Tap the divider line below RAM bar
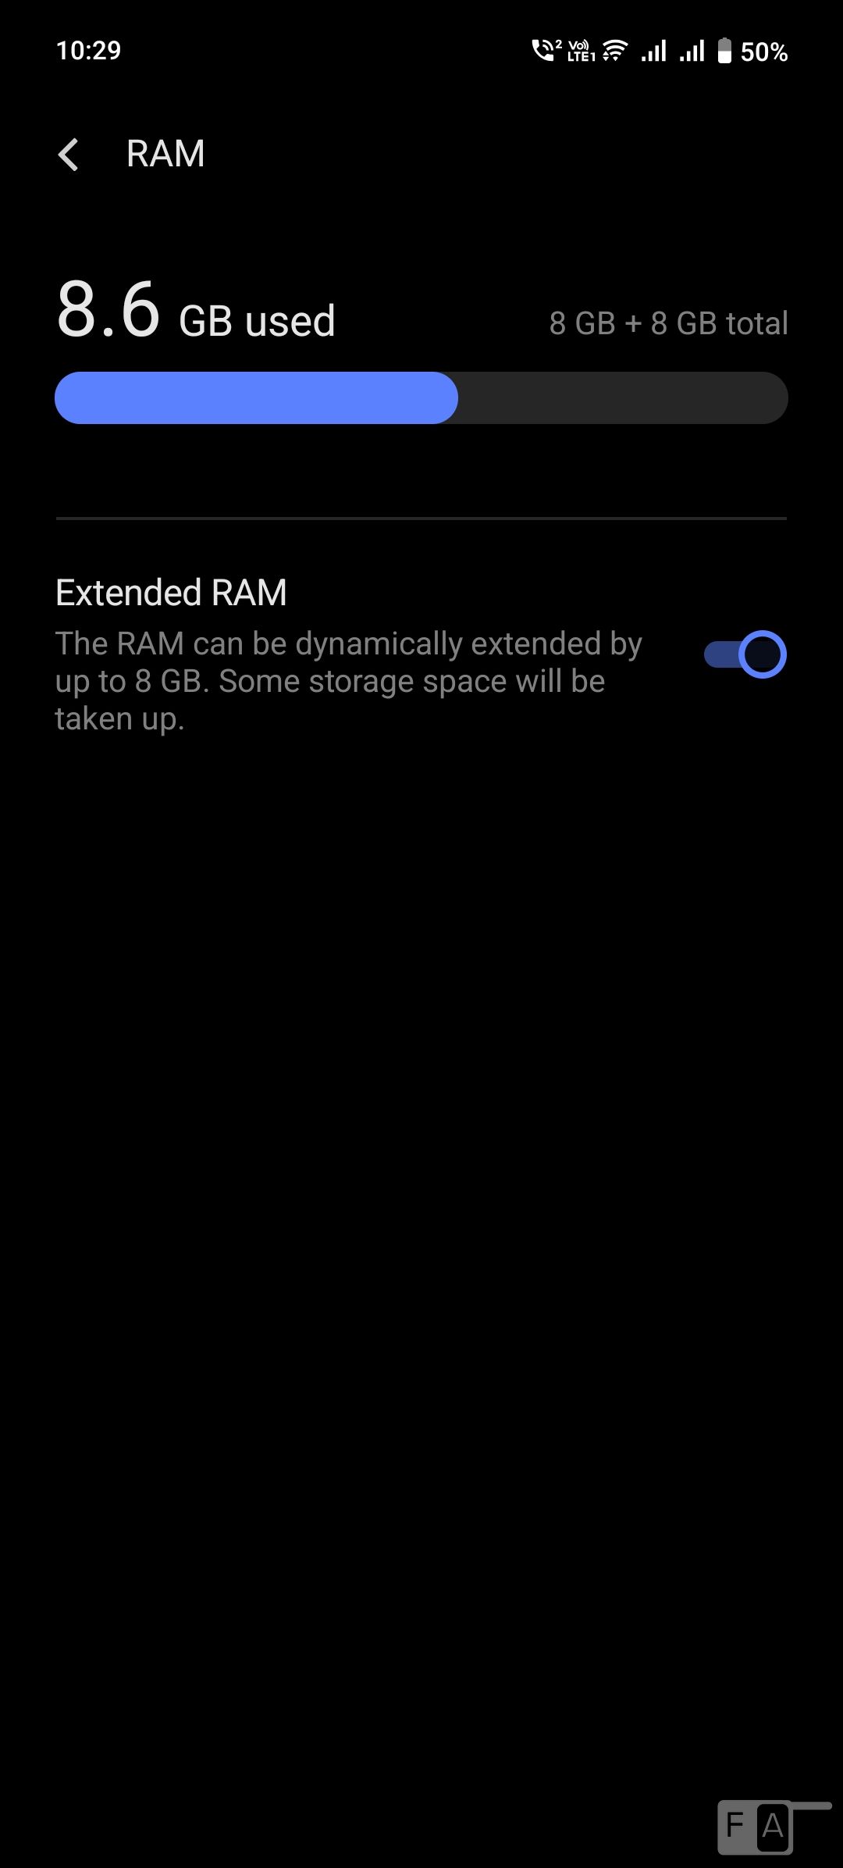843x1868 pixels. [x=421, y=518]
